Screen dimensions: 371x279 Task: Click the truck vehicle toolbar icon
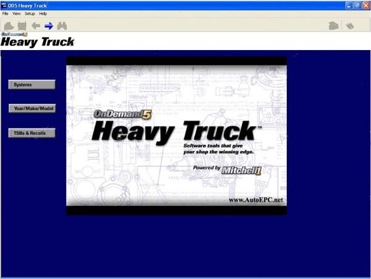22,25
